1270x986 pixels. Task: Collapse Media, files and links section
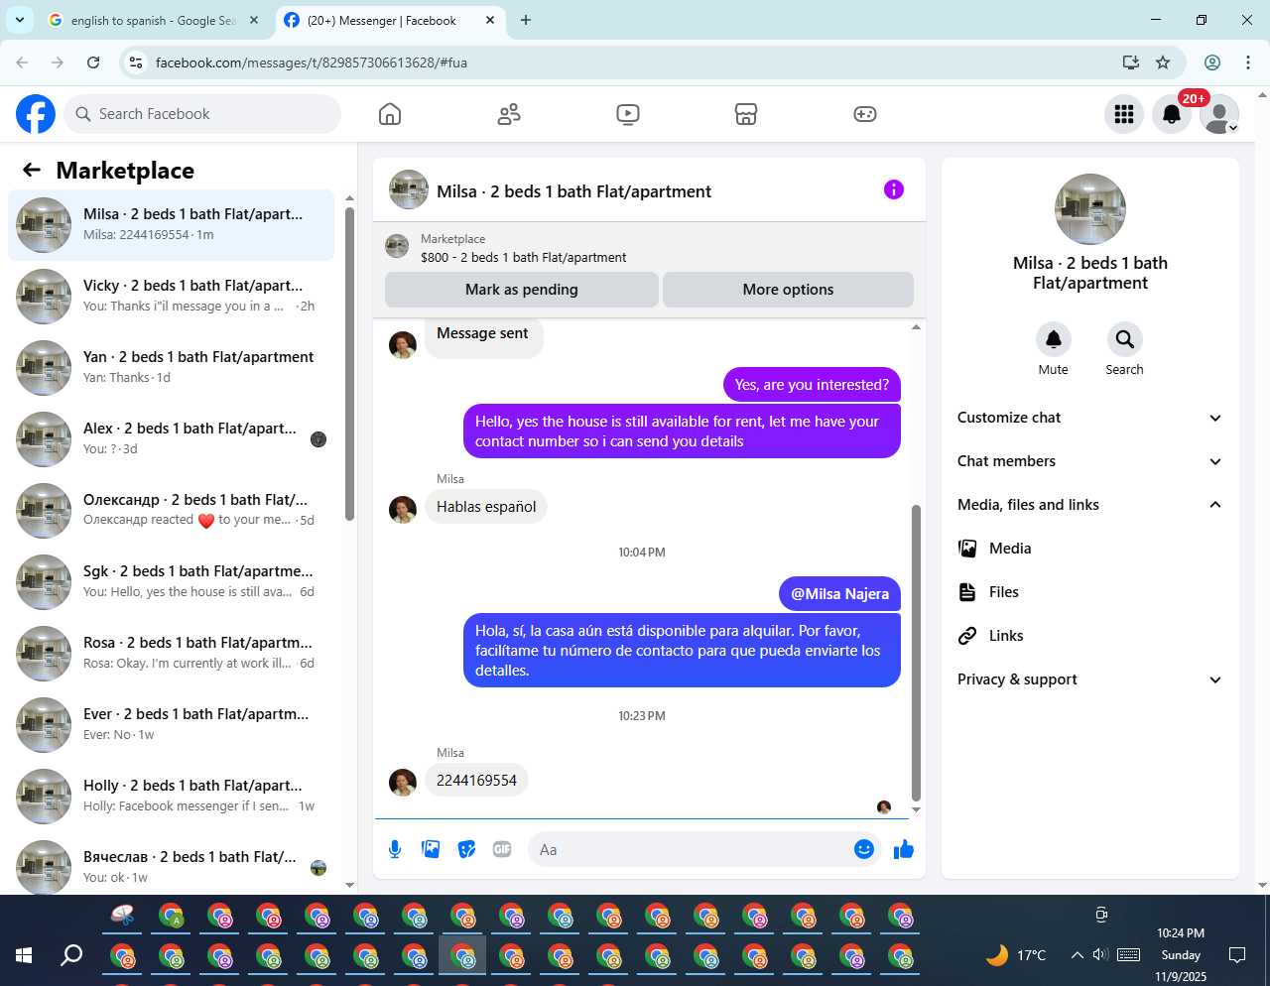(x=1090, y=505)
